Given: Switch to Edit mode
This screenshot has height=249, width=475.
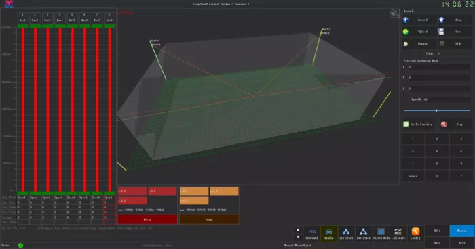Looking at the screenshot, I should (437, 231).
